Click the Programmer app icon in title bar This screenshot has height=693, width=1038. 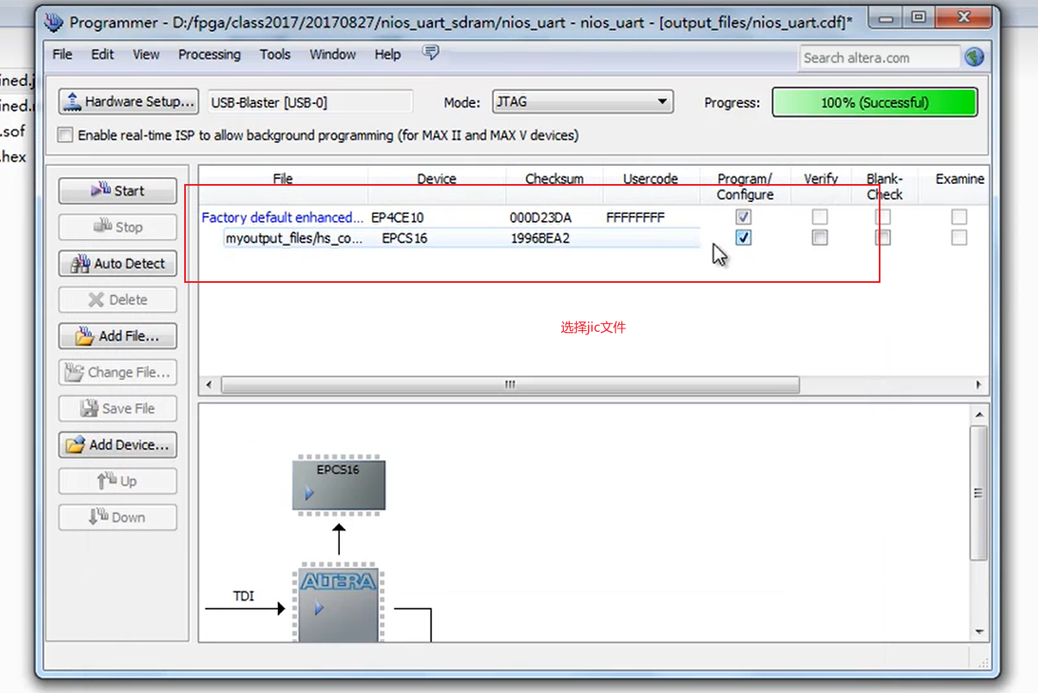point(53,22)
